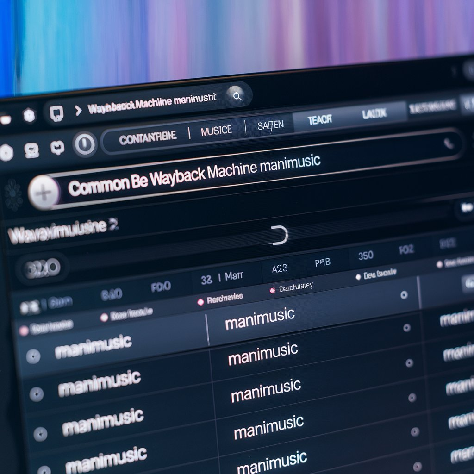Open the topmost "manimusic" entry in the middle column
Image resolution: width=474 pixels, height=474 pixels.
pos(260,318)
